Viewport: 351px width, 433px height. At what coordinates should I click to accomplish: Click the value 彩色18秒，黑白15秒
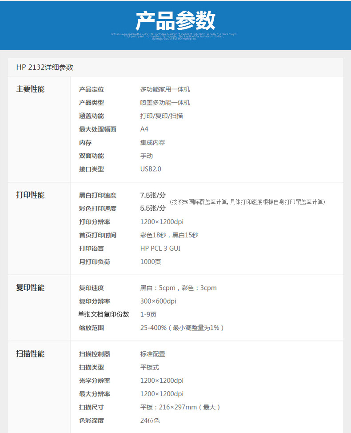tap(169, 235)
